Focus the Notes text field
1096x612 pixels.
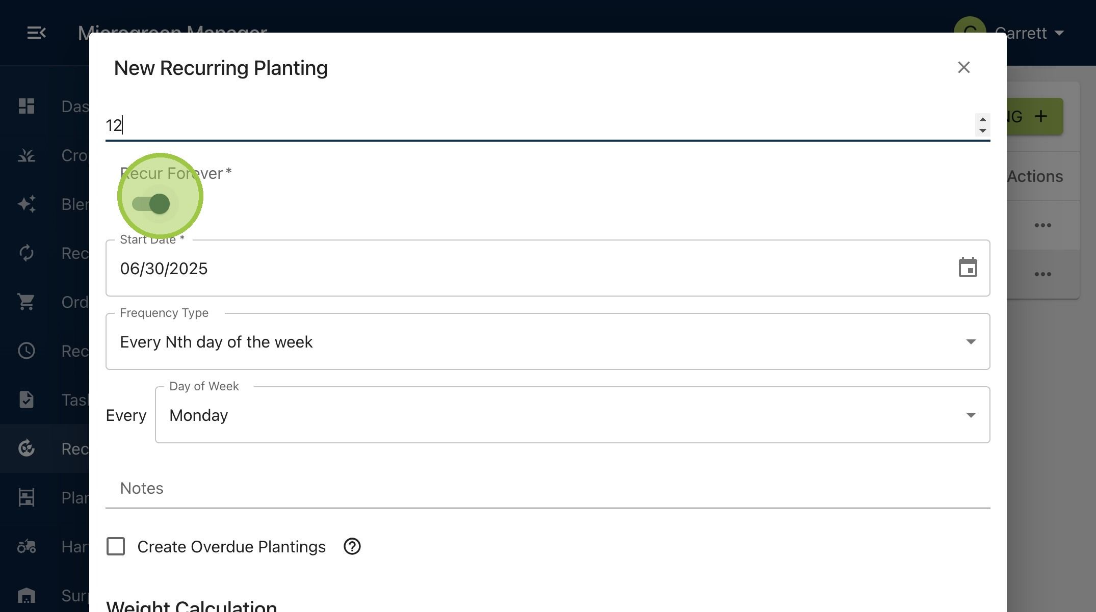[x=547, y=488]
